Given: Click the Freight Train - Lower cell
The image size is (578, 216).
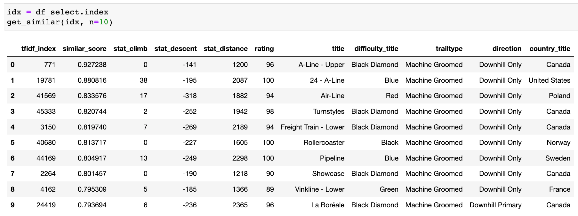Looking at the screenshot, I should coord(312,127).
